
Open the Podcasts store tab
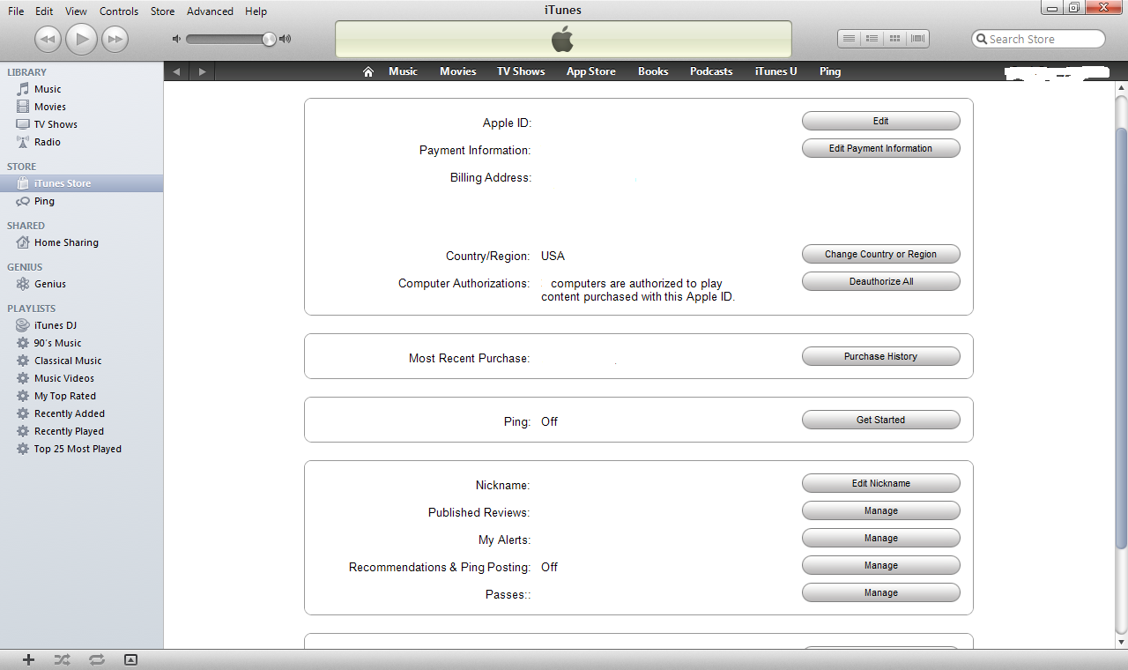(711, 71)
